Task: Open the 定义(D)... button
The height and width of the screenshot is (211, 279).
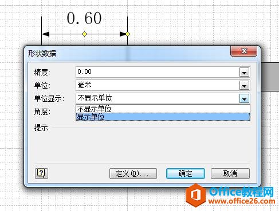Action: point(133,173)
